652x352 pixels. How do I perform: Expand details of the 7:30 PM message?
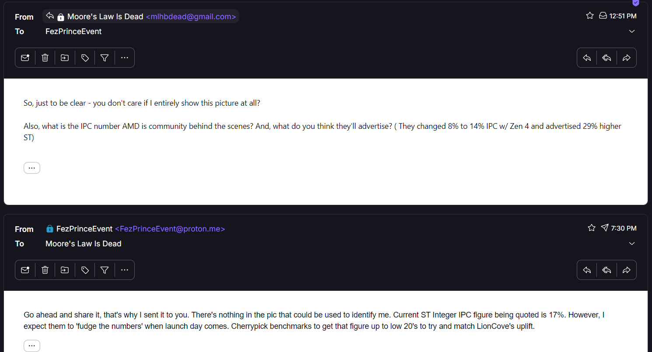(631, 244)
